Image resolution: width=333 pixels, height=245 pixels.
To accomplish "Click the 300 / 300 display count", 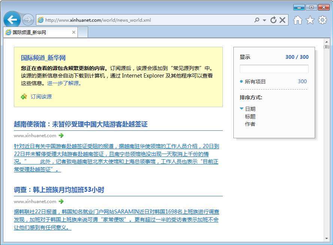I will click(x=297, y=57).
